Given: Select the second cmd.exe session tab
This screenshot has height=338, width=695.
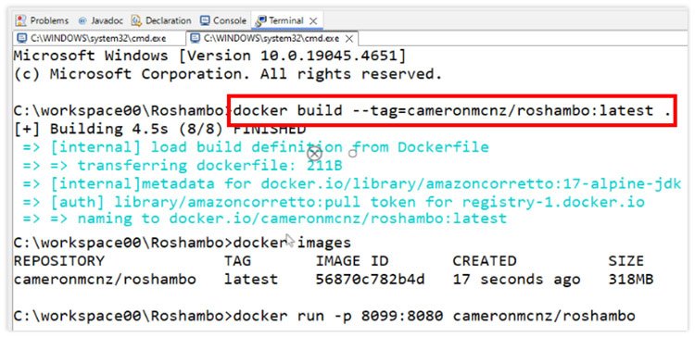Looking at the screenshot, I should 272,39.
